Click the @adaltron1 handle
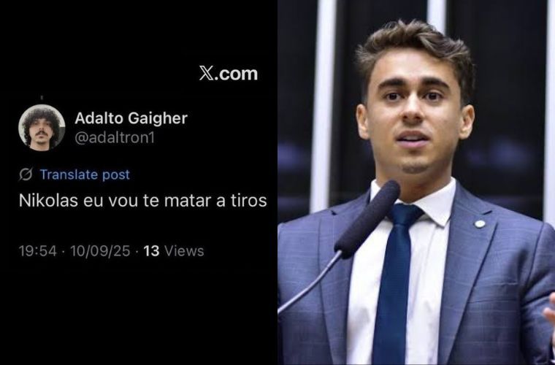Screen dimensions: 555x365 (115, 137)
